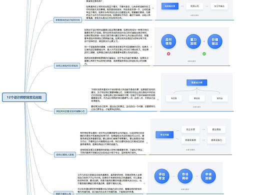
Task: Click the blue circle labeled 价值输出
Action: 215,41
